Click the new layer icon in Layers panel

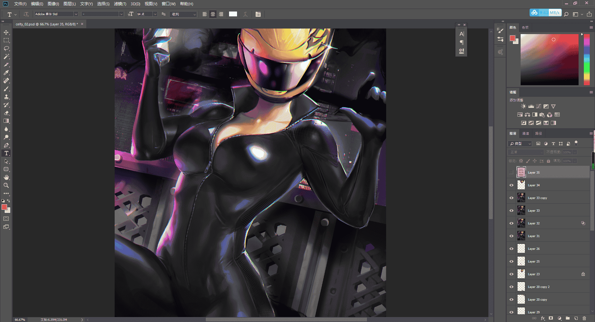click(x=576, y=318)
